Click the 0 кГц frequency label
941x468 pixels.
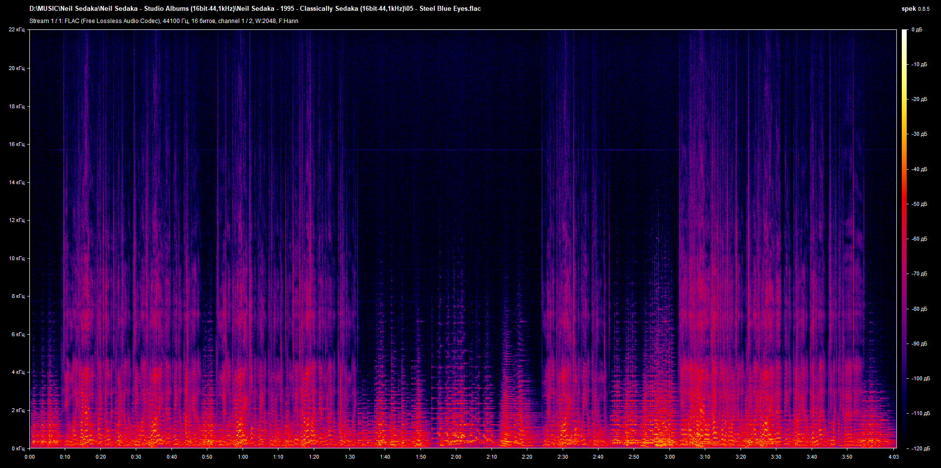18,448
